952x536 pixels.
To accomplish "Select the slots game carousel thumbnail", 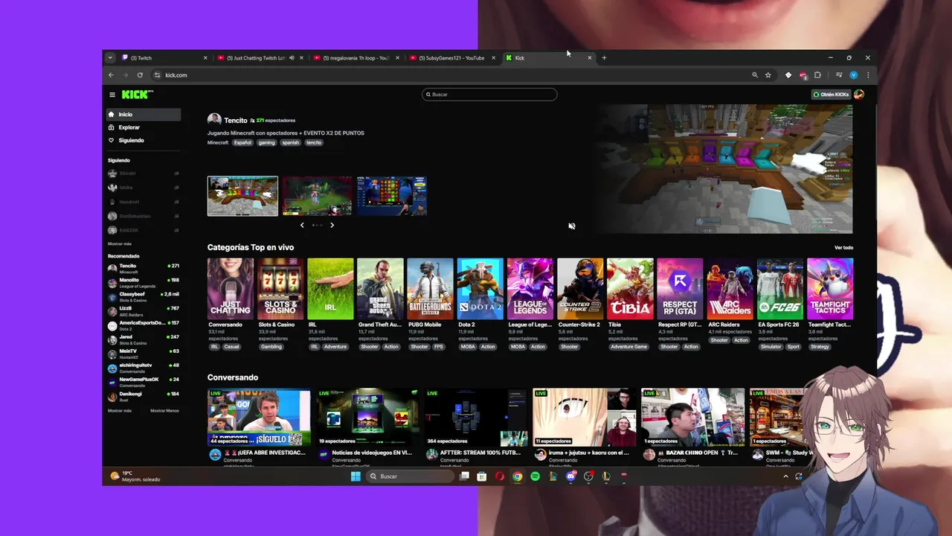I will click(392, 196).
